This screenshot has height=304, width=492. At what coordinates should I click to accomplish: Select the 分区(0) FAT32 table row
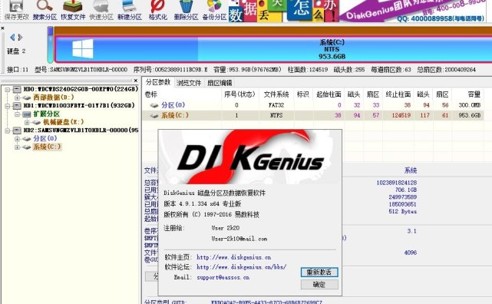pos(313,105)
